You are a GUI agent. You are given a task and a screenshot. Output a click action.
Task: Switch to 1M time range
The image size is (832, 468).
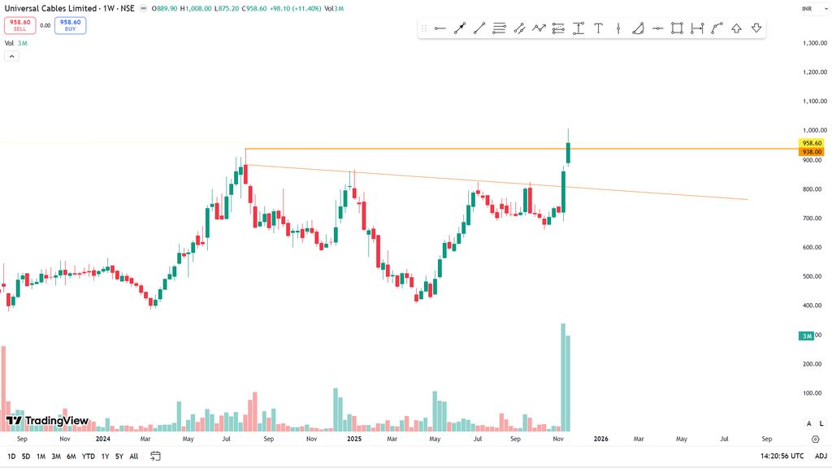41,457
